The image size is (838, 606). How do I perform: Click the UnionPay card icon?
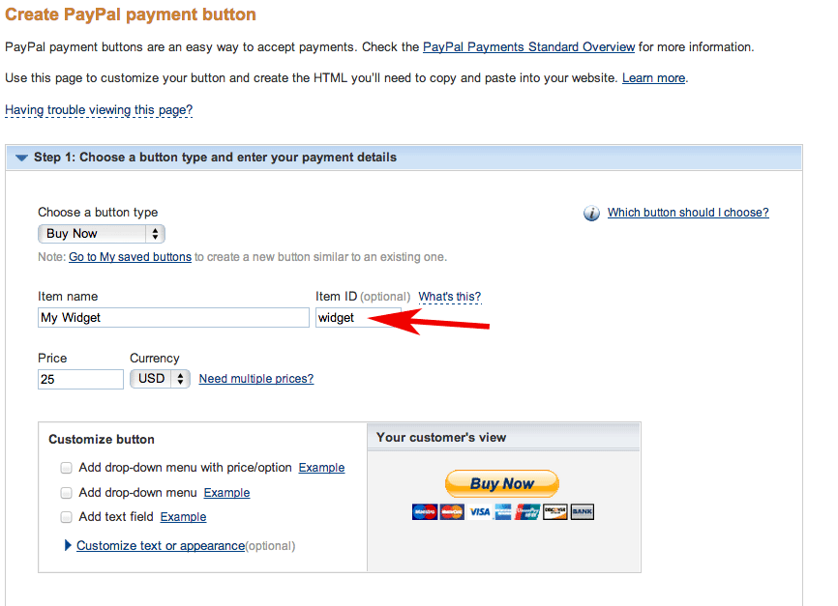527,512
